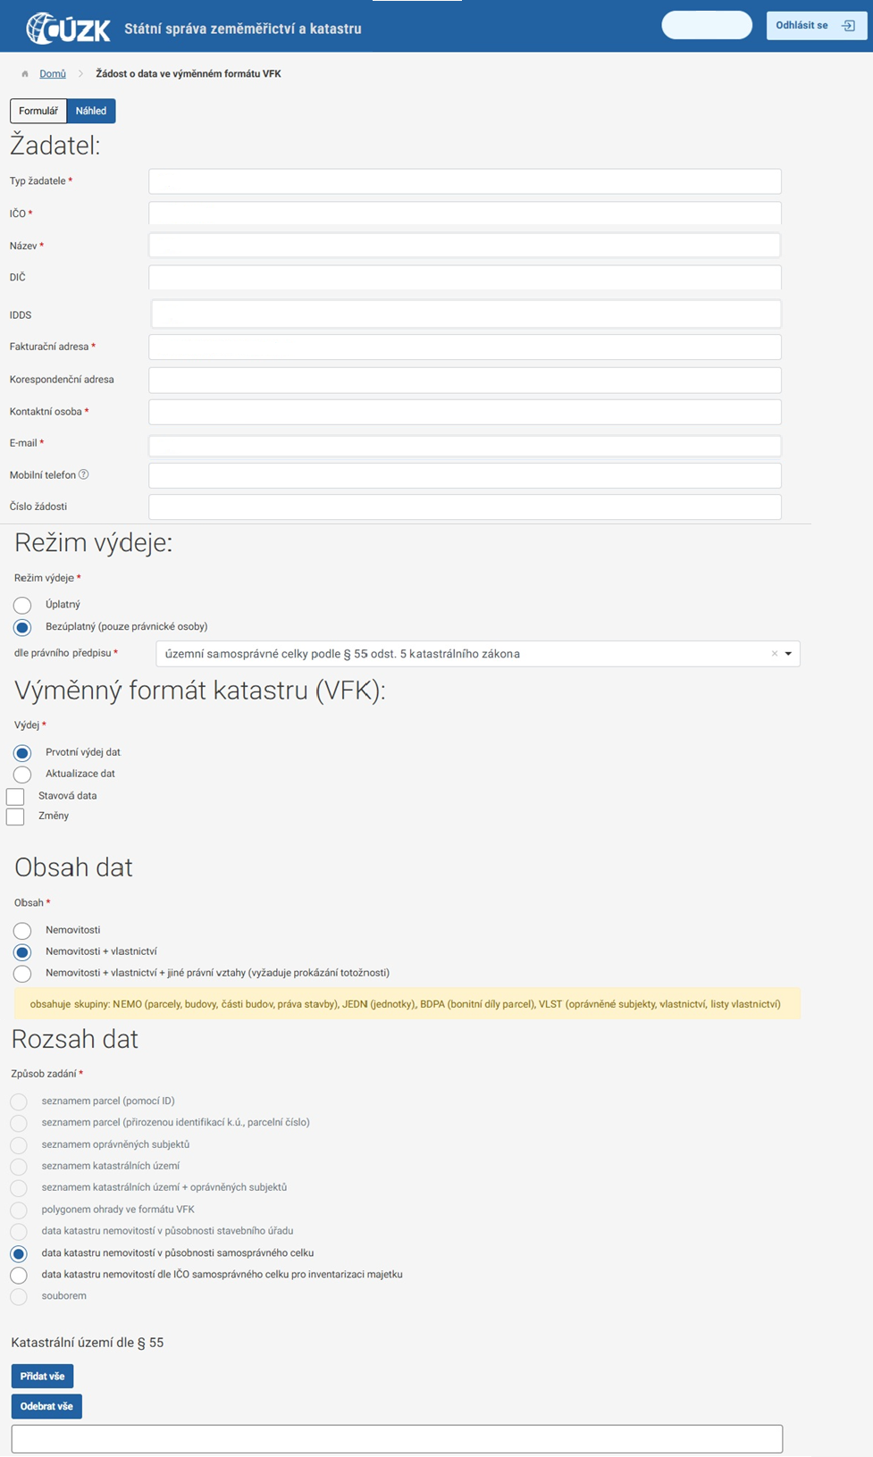
Task: Open the dle právního předpisu dropdown arrow
Action: tap(788, 654)
